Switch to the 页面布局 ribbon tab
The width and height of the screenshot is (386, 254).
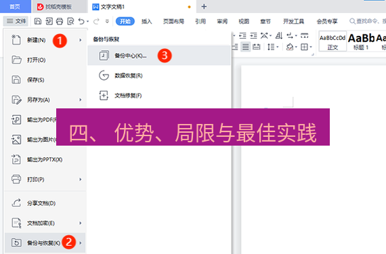click(173, 22)
